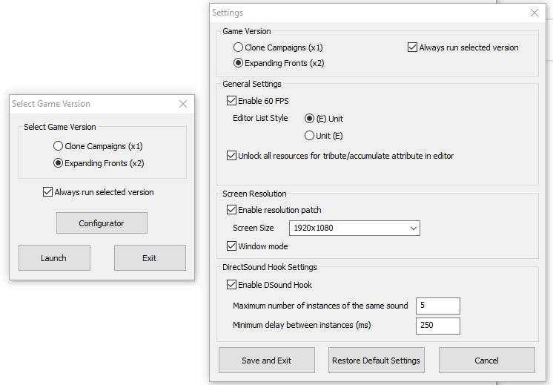Close the Select Game Version dialog

[183, 104]
